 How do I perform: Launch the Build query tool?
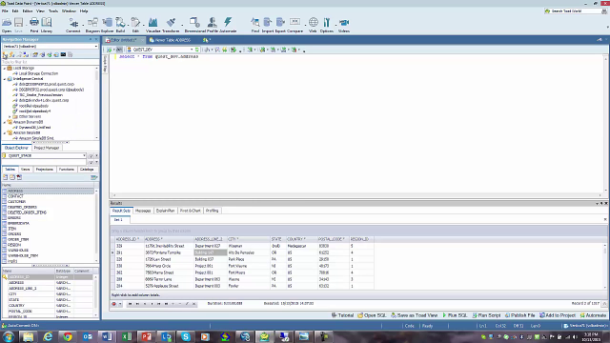click(x=121, y=26)
